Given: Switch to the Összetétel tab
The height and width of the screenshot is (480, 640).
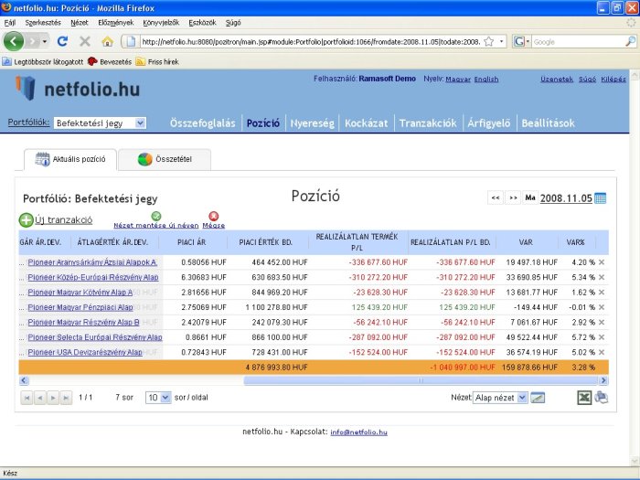Looking at the screenshot, I should pyautogui.click(x=165, y=159).
